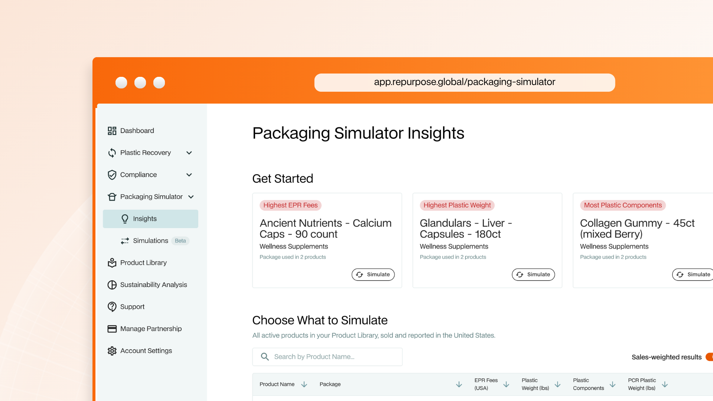This screenshot has width=713, height=401.
Task: Click the search magnifier icon
Action: (265, 357)
